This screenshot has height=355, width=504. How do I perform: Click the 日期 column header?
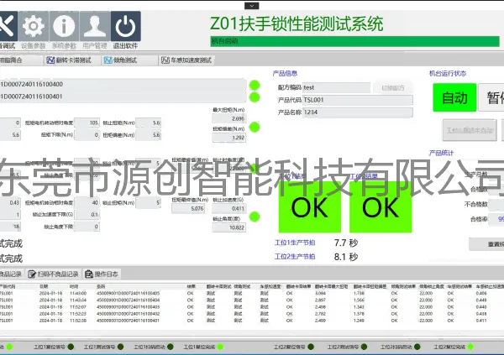[44, 286]
